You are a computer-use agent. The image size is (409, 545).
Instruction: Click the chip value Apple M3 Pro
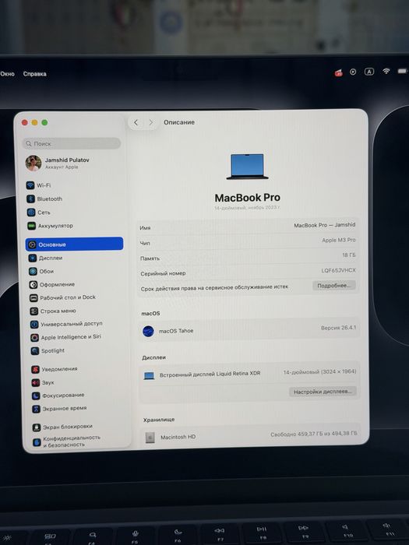click(x=338, y=240)
